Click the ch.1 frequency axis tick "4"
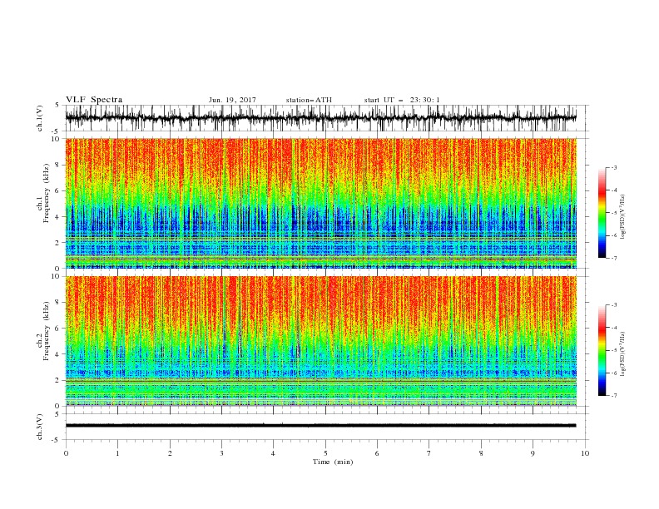Screen dimensions: 659x509 [59, 217]
